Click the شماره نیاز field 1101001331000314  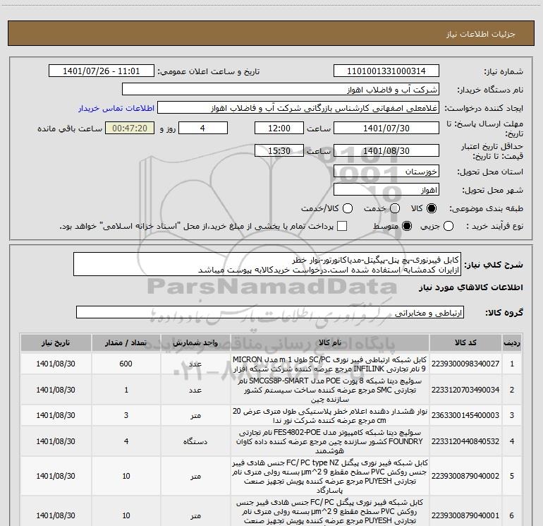click(386, 71)
